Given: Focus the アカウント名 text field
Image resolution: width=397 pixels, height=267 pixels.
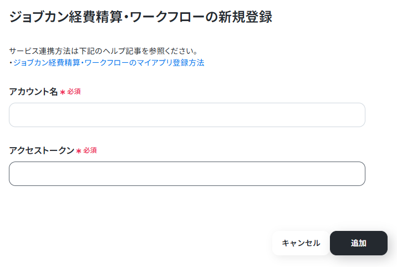Looking at the screenshot, I should coord(187,115).
